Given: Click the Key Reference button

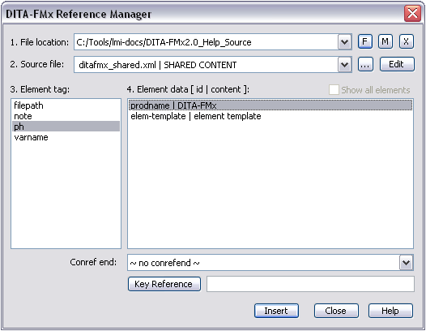Looking at the screenshot, I should [164, 284].
